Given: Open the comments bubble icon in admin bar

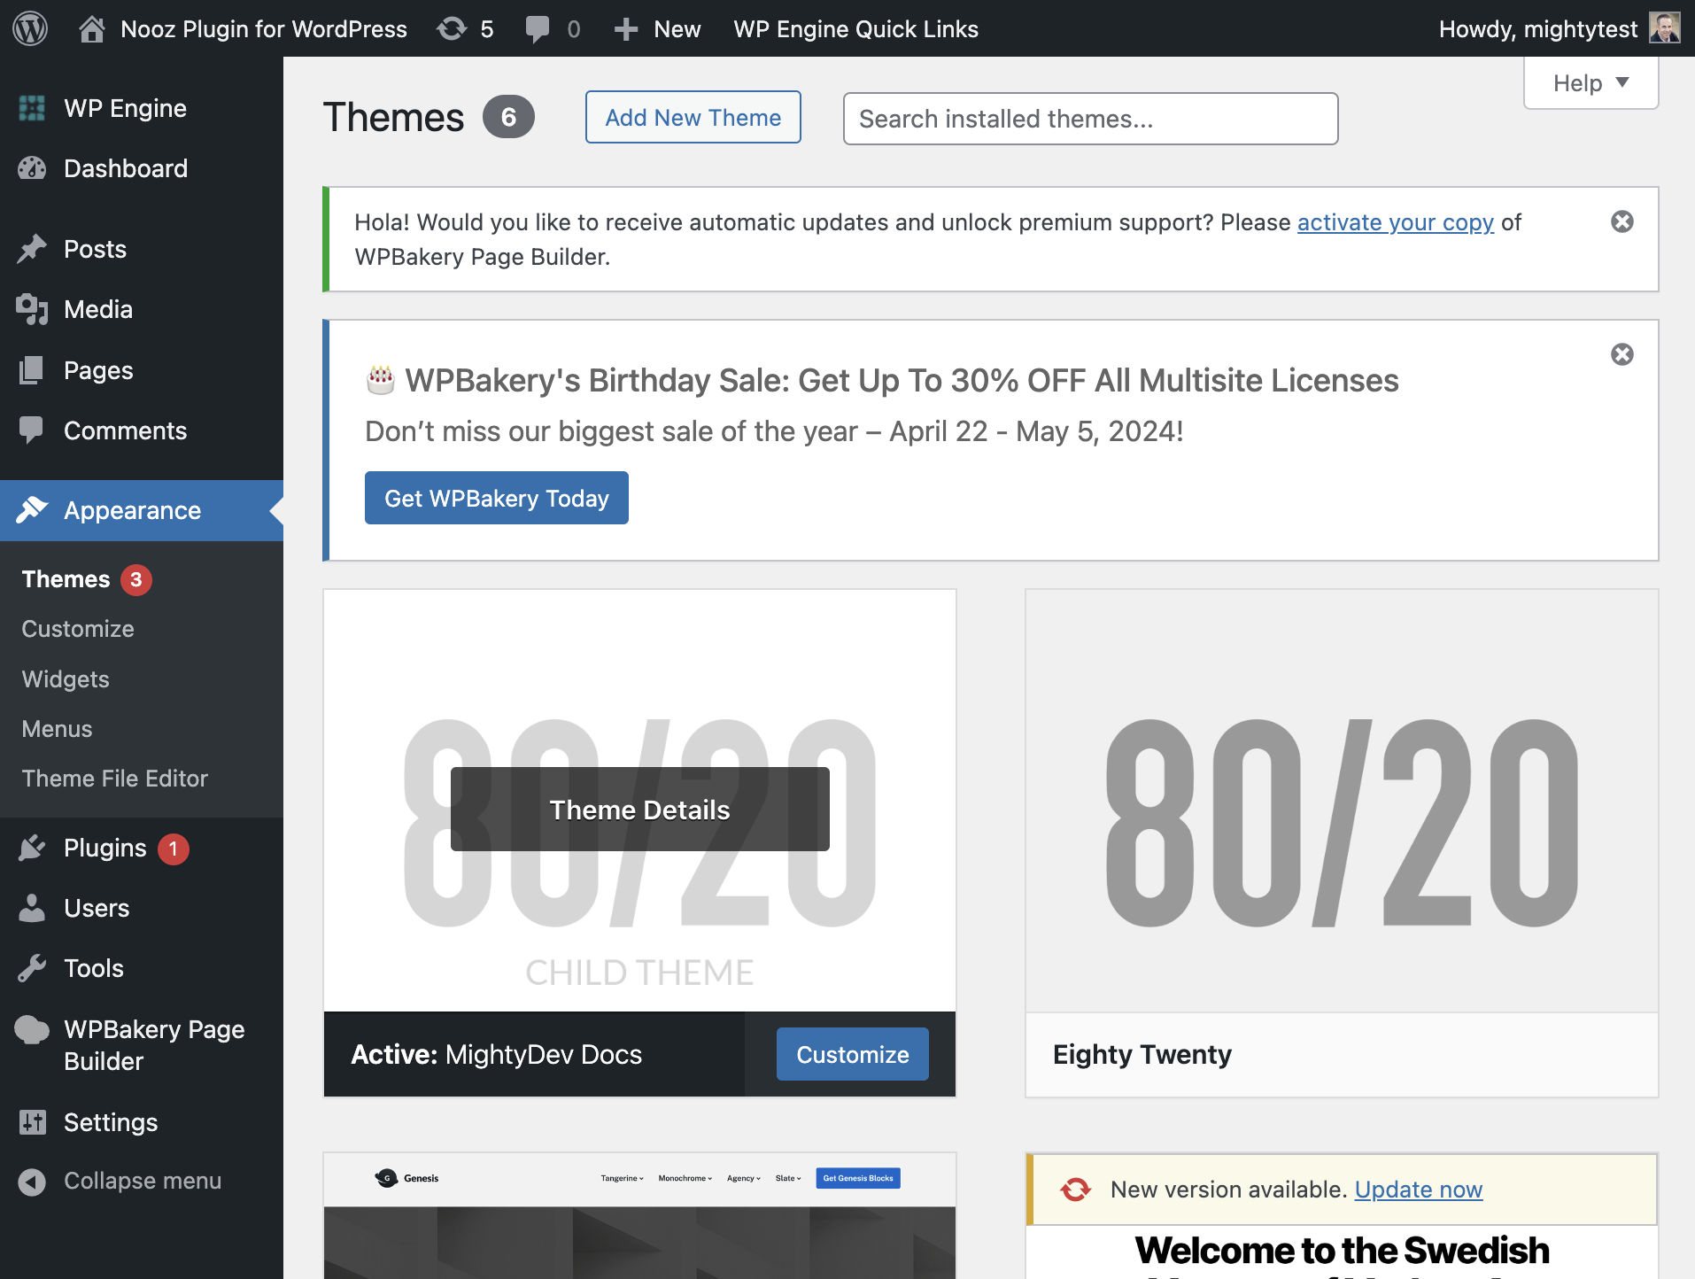Looking at the screenshot, I should click(x=537, y=29).
